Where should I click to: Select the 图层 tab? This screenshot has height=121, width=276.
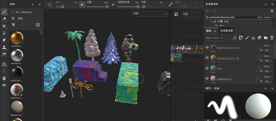coord(209,31)
